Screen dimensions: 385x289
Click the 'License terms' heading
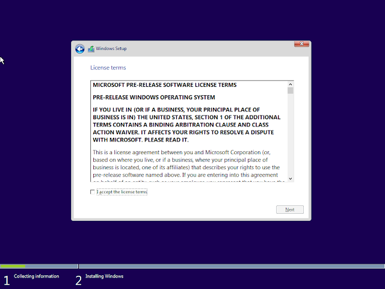click(108, 67)
